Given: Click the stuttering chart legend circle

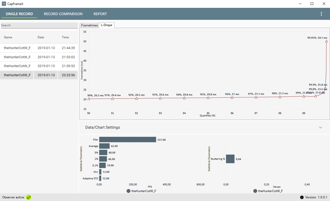Looking at the screenshot, I should click(255, 191).
